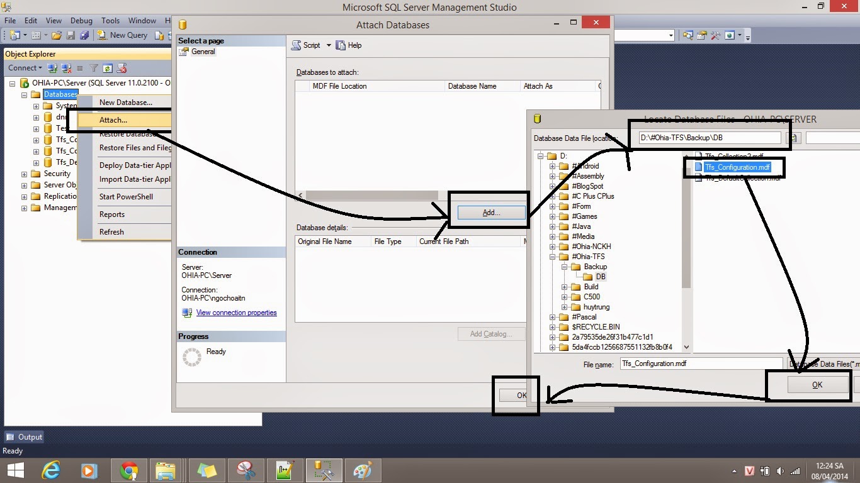Open the Connect dropdown in Object Explorer

25,67
